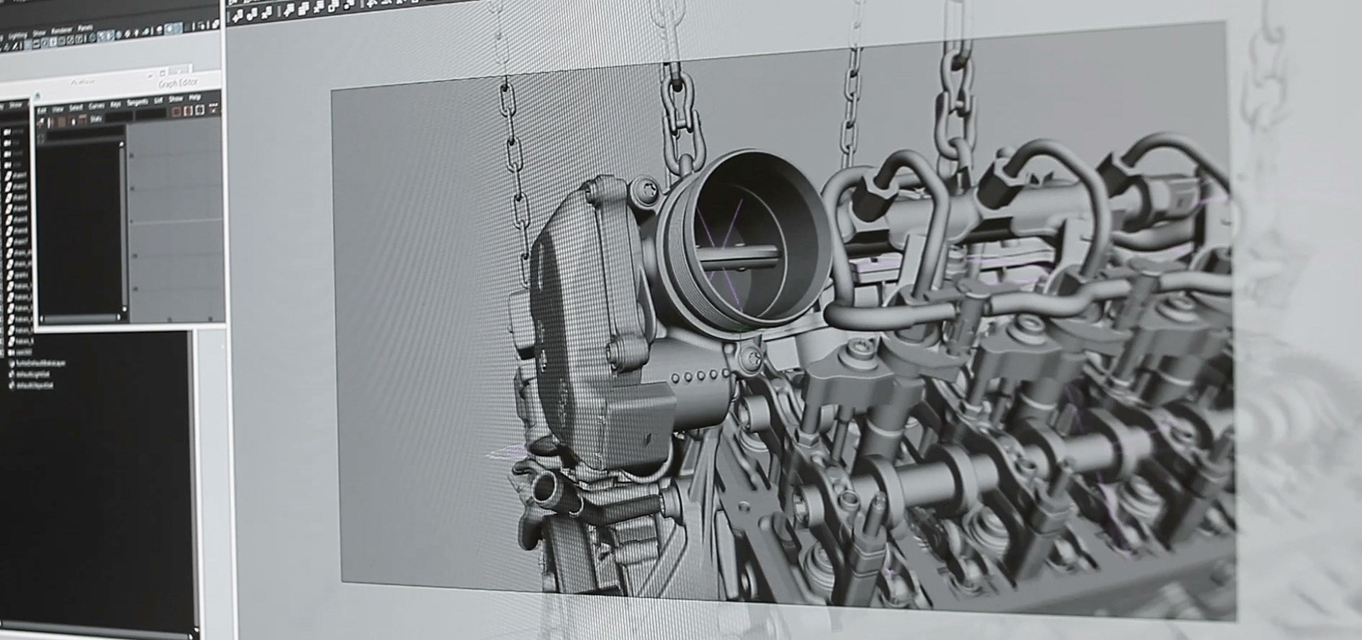
Task: Select the persp camera in the Outliner
Action: click(x=13, y=132)
